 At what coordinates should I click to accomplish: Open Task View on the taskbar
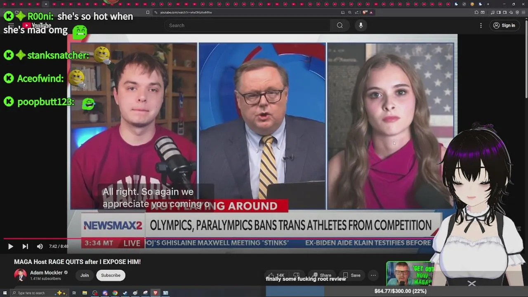click(74, 293)
